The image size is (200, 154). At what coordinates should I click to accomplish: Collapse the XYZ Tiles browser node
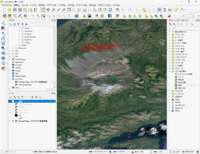click(10, 79)
